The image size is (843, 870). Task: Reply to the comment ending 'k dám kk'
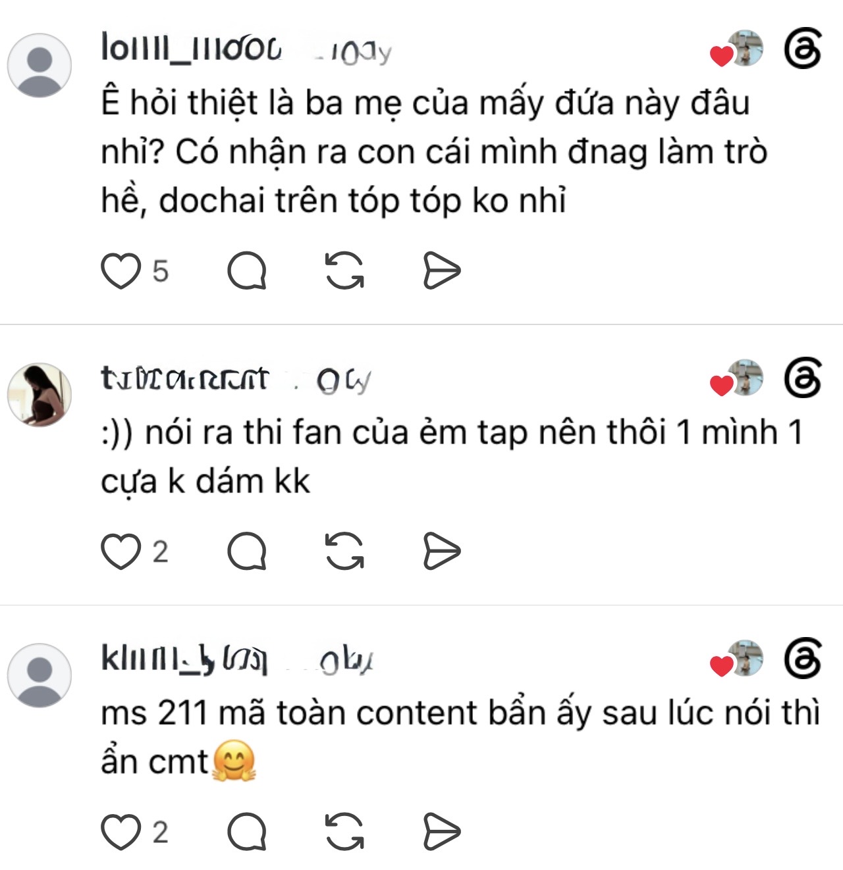247,551
